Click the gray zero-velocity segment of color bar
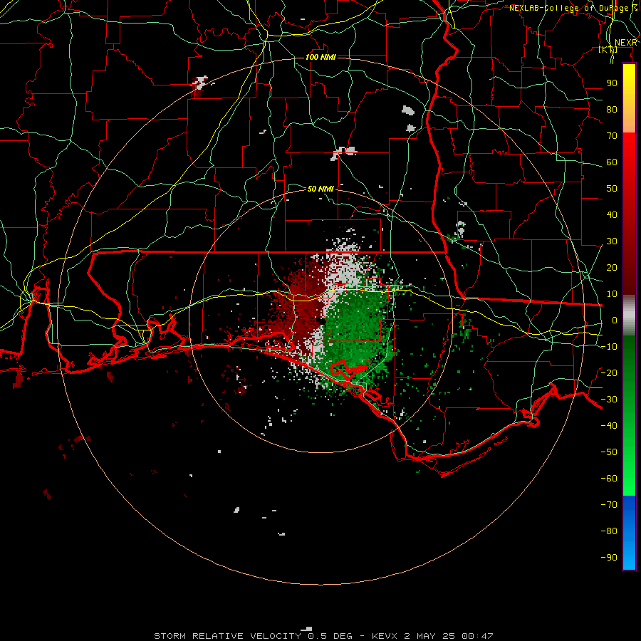Image resolution: width=641 pixels, height=641 pixels. coord(629,316)
